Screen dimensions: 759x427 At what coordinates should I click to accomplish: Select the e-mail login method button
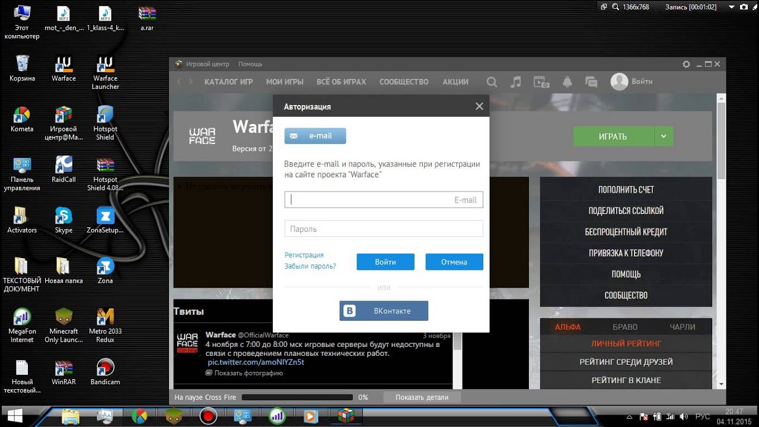(315, 136)
